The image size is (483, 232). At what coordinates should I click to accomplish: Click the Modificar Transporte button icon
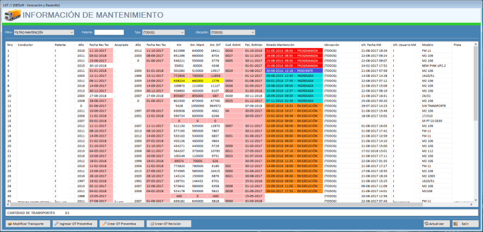(10, 224)
